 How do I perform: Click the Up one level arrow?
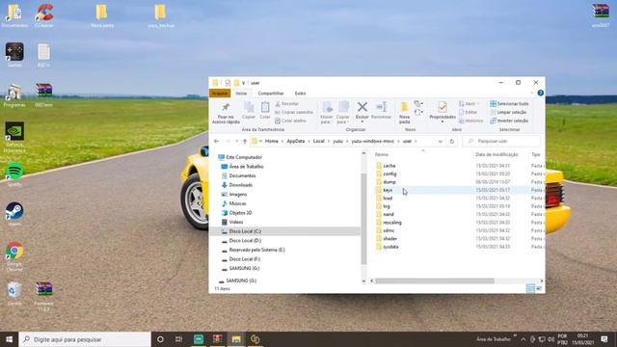[x=245, y=141]
